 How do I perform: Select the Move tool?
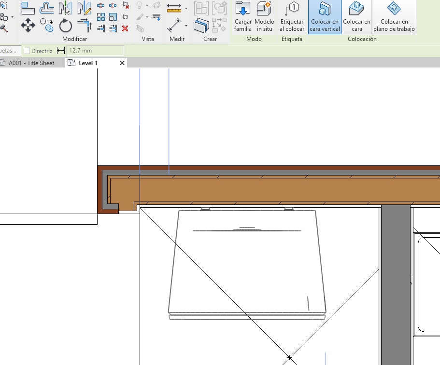pyautogui.click(x=28, y=25)
